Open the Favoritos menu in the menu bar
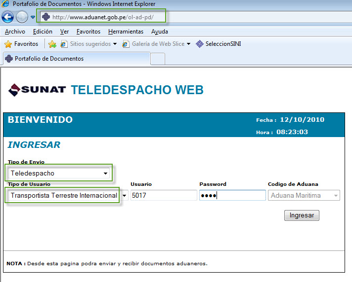Image resolution: width=352 pixels, height=282 pixels. [88, 32]
